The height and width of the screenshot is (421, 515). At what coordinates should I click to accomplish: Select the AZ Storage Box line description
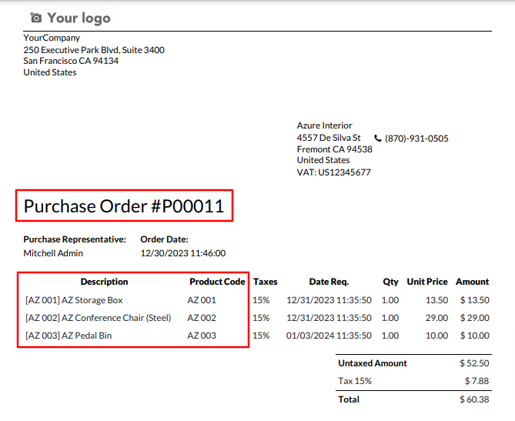point(74,300)
